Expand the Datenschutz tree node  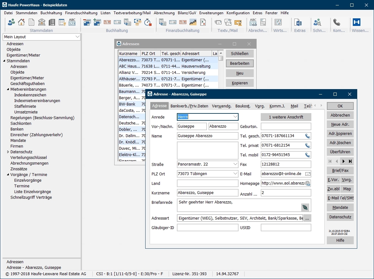pos(8,152)
